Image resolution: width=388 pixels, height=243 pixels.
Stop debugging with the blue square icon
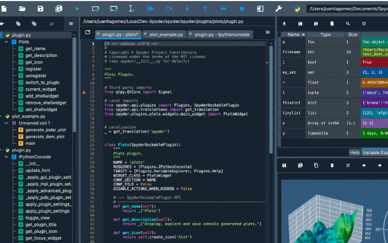tap(242, 9)
